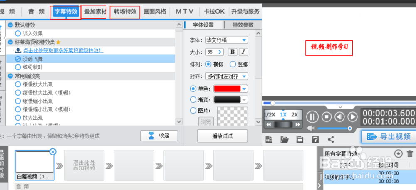
Task: Open the 特效参数 settings tab
Action: click(x=243, y=25)
